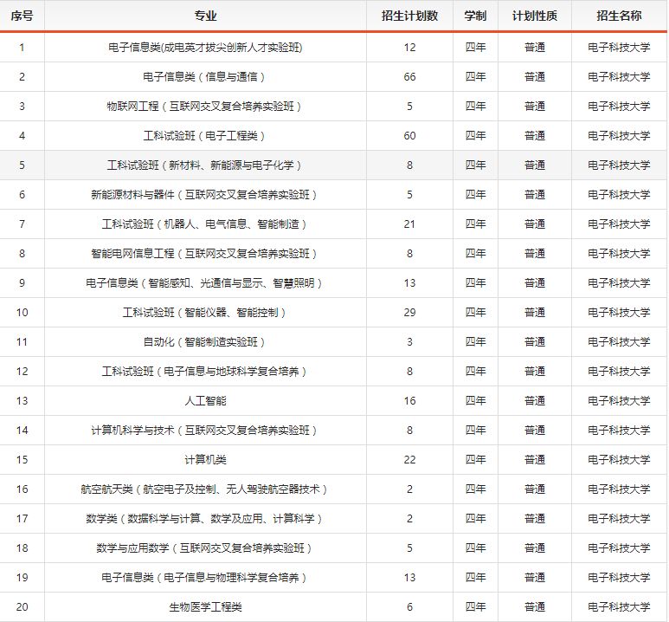Click the 招生计划数 column header
Viewport: 669px width, 622px height.
point(409,16)
